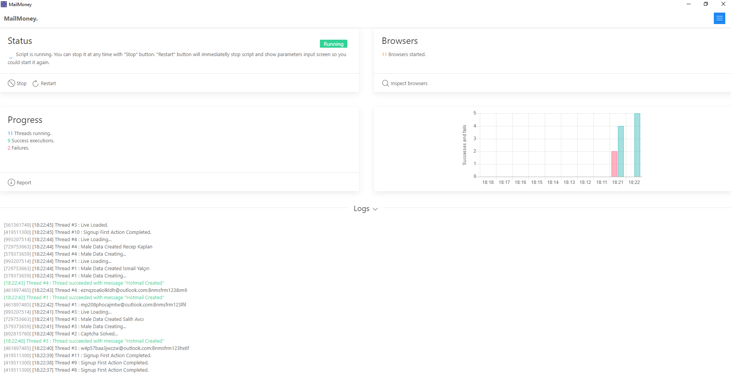This screenshot has width=731, height=377.
Task: Collapse the Logs section chevron
Action: tap(375, 209)
